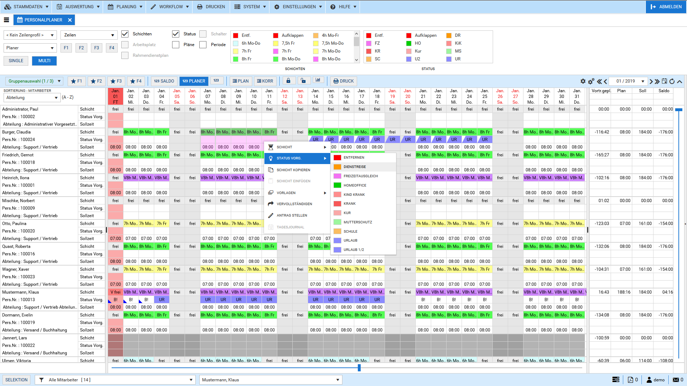Jump back with double left chevron

tap(599, 81)
